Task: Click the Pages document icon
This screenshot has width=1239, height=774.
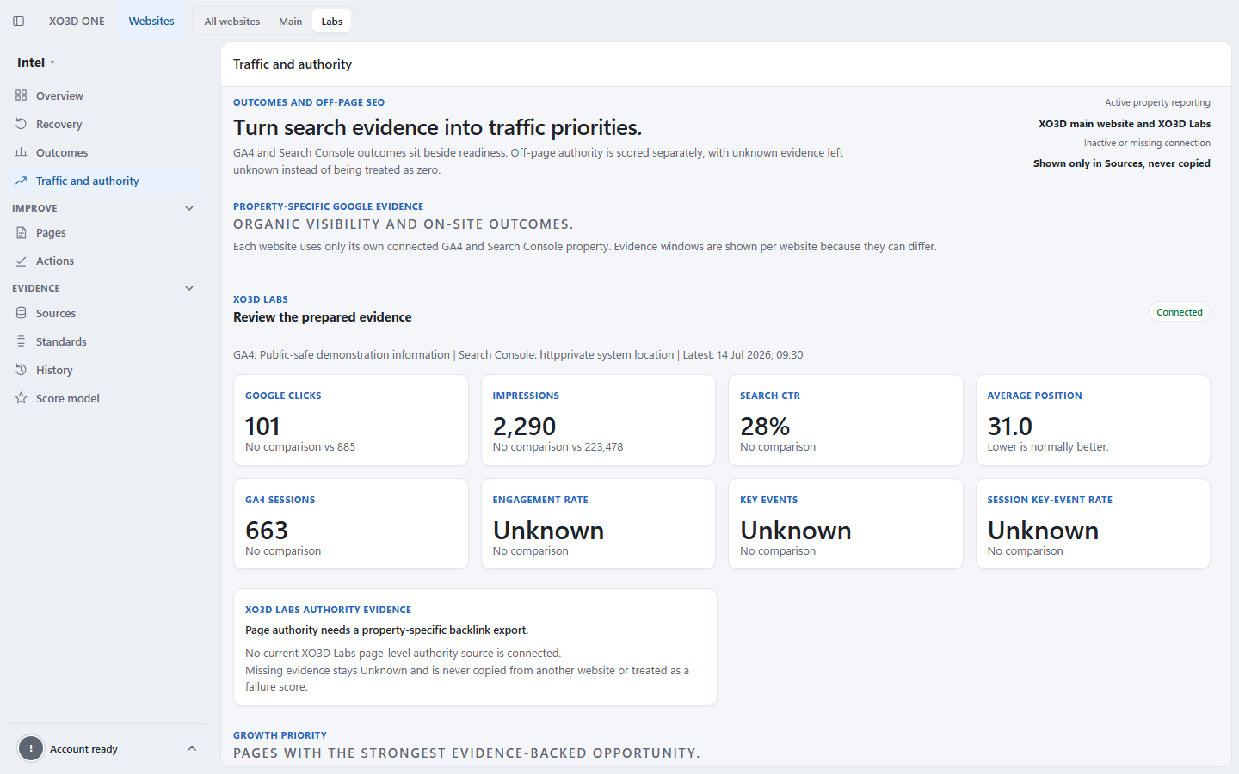Action: (x=22, y=232)
